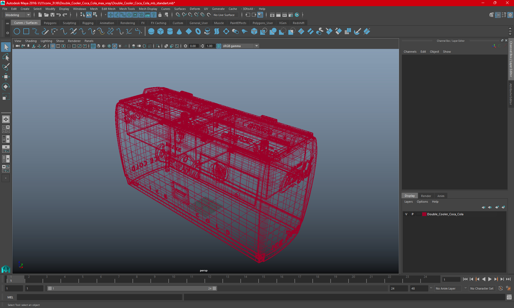Viewport: 514px width, 308px height.
Task: Activate the Select tool in toolbox
Action: 6,47
